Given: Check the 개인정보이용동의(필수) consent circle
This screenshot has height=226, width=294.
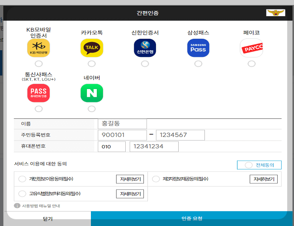Looking at the screenshot, I should point(22,179).
